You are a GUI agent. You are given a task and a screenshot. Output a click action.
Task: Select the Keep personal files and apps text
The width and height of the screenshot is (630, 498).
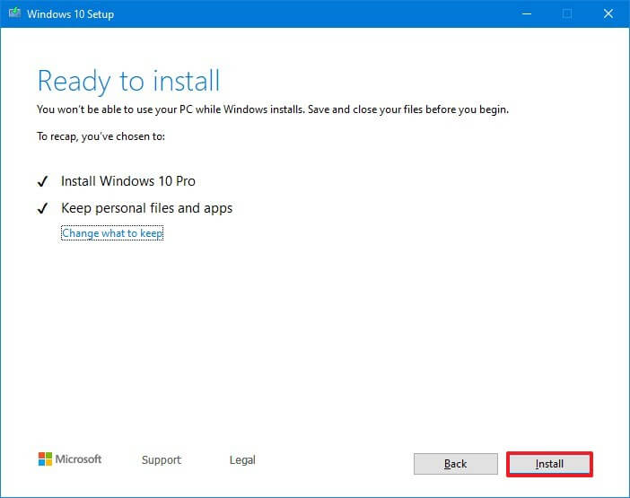pos(146,208)
